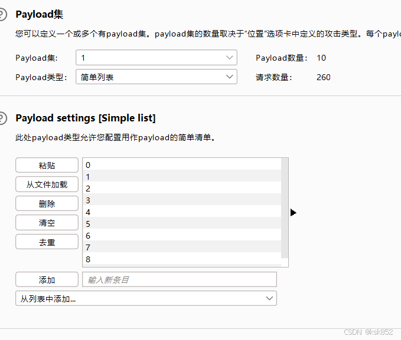This screenshot has height=340, width=401.
Task: Select payload entry 4 in list
Action: click(182, 211)
